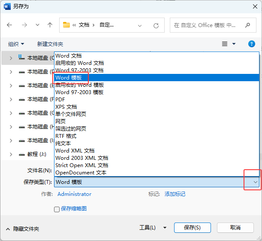Choose Word 97-2003 文档 option
Viewport: 262px width, 241px height.
[x=157, y=70]
